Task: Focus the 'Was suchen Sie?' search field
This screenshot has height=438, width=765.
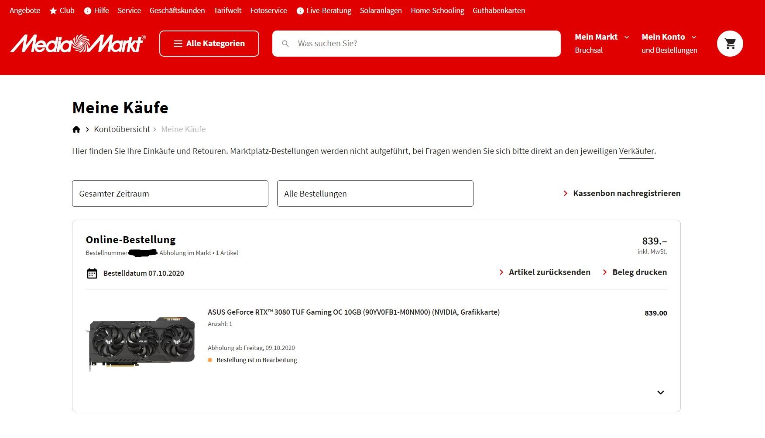Action: (416, 44)
